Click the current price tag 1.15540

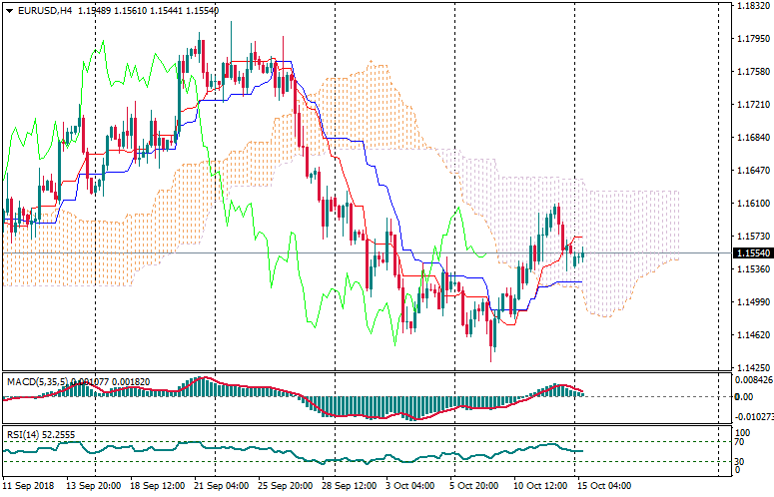(751, 254)
